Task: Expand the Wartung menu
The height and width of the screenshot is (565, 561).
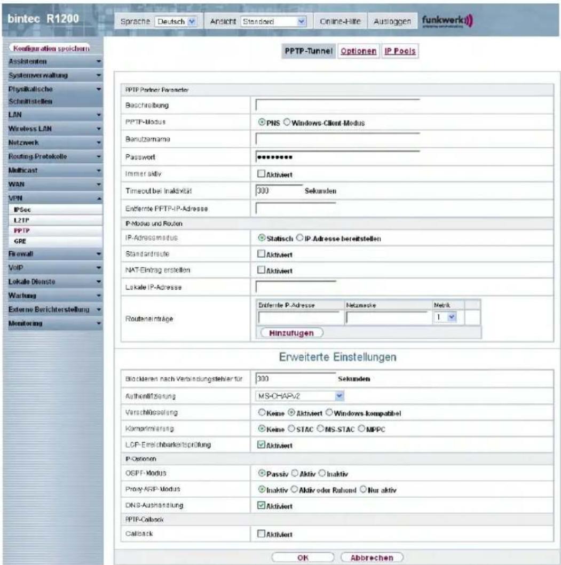Action: tap(54, 296)
